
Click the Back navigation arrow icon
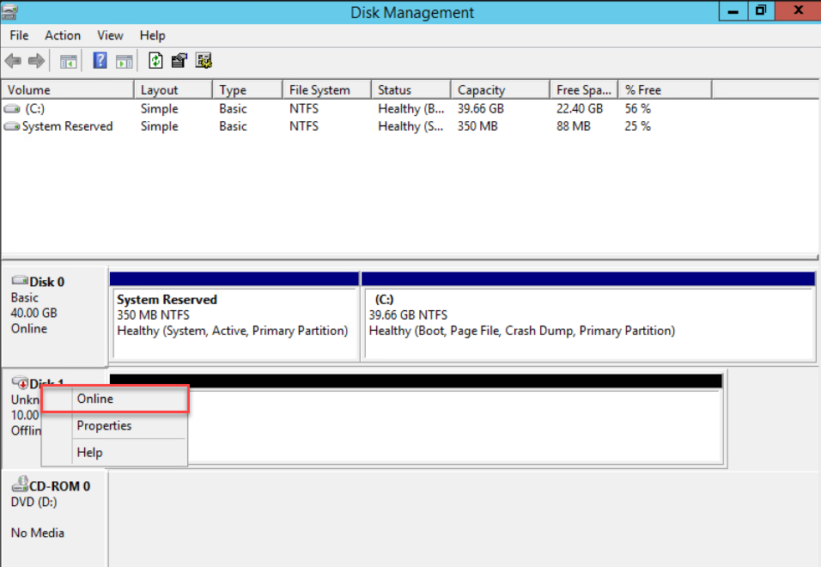(x=12, y=60)
